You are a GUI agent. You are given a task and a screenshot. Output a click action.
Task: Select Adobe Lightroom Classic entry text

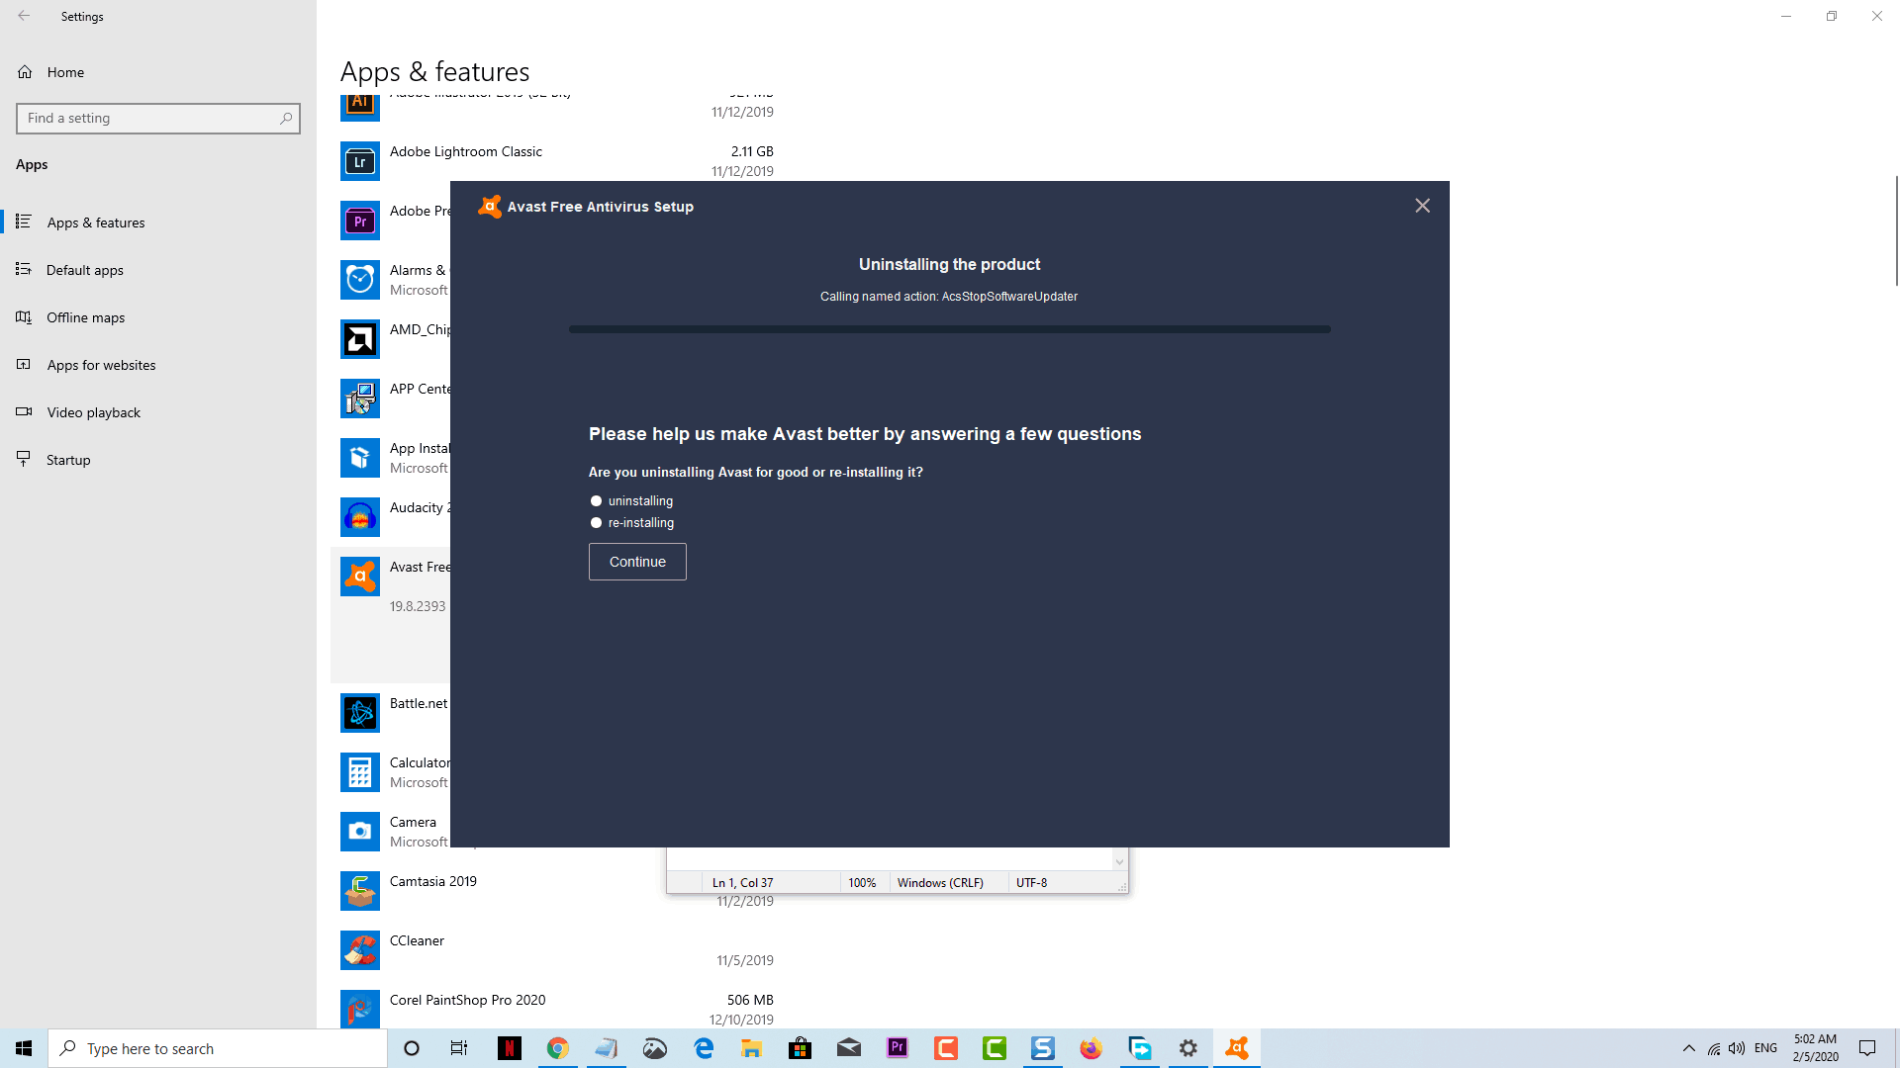(x=466, y=151)
